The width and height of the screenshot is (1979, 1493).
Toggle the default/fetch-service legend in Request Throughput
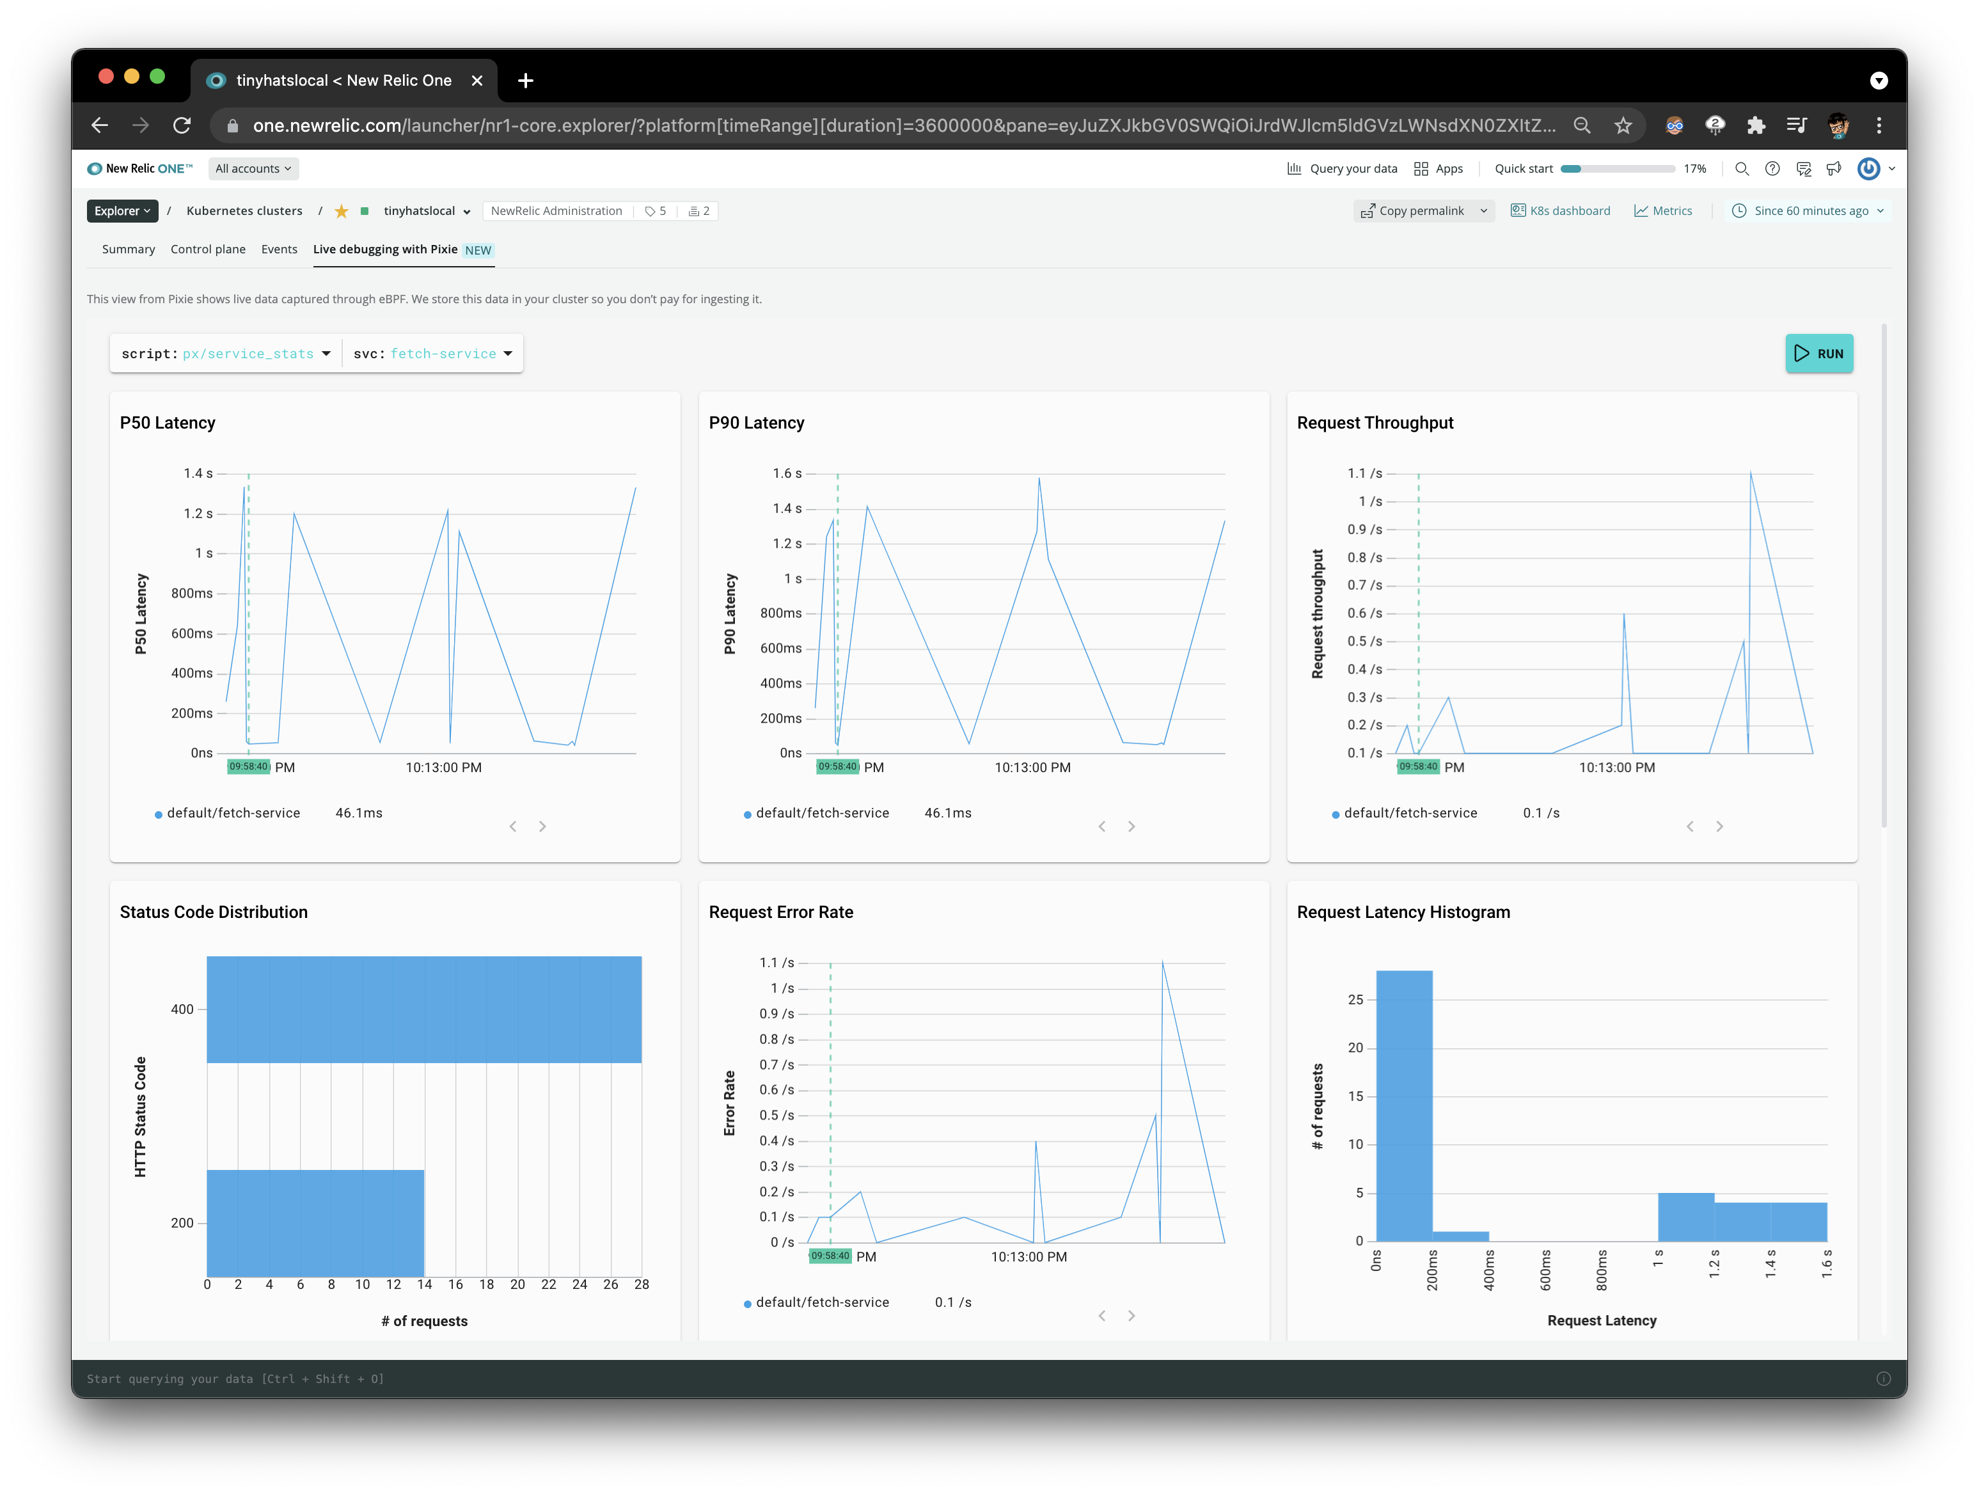click(1409, 813)
